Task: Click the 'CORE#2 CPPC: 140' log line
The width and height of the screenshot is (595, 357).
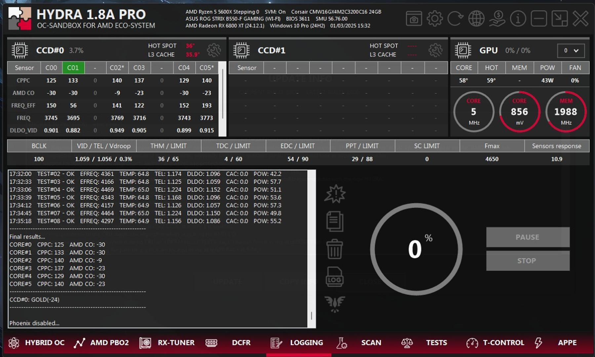Action: pyautogui.click(x=56, y=260)
